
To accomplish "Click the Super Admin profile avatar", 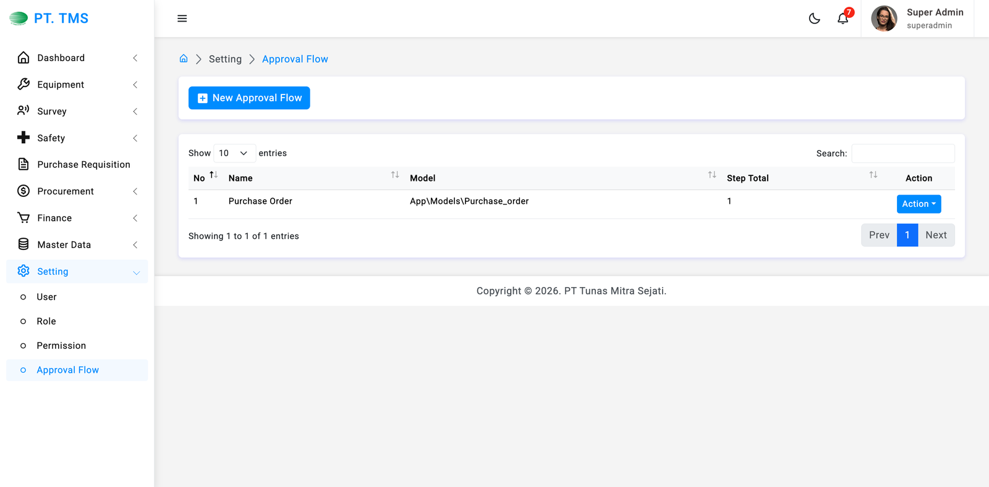I will pos(884,19).
